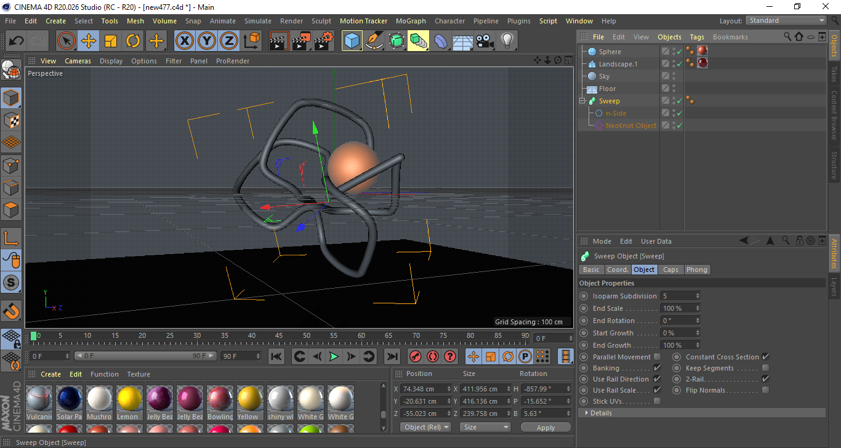Switch to the Caps tab

pos(670,270)
